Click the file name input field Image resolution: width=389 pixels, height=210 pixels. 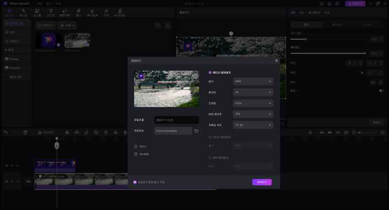(176, 120)
